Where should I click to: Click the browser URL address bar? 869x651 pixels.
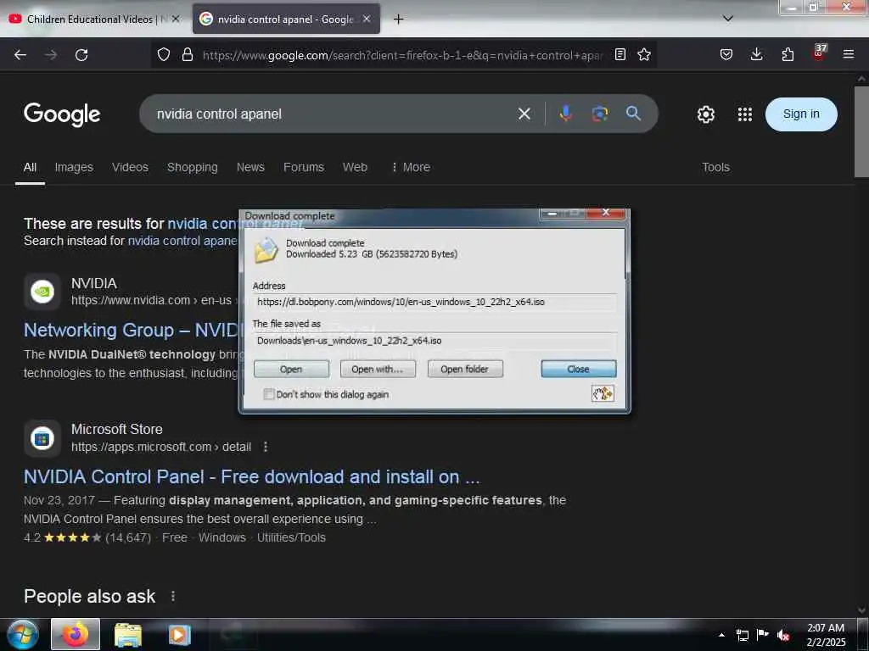pos(402,55)
